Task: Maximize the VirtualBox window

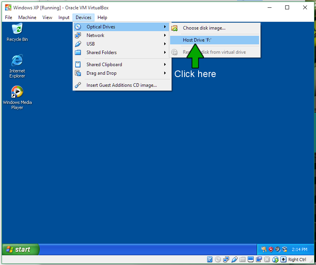Action: tap(287, 8)
